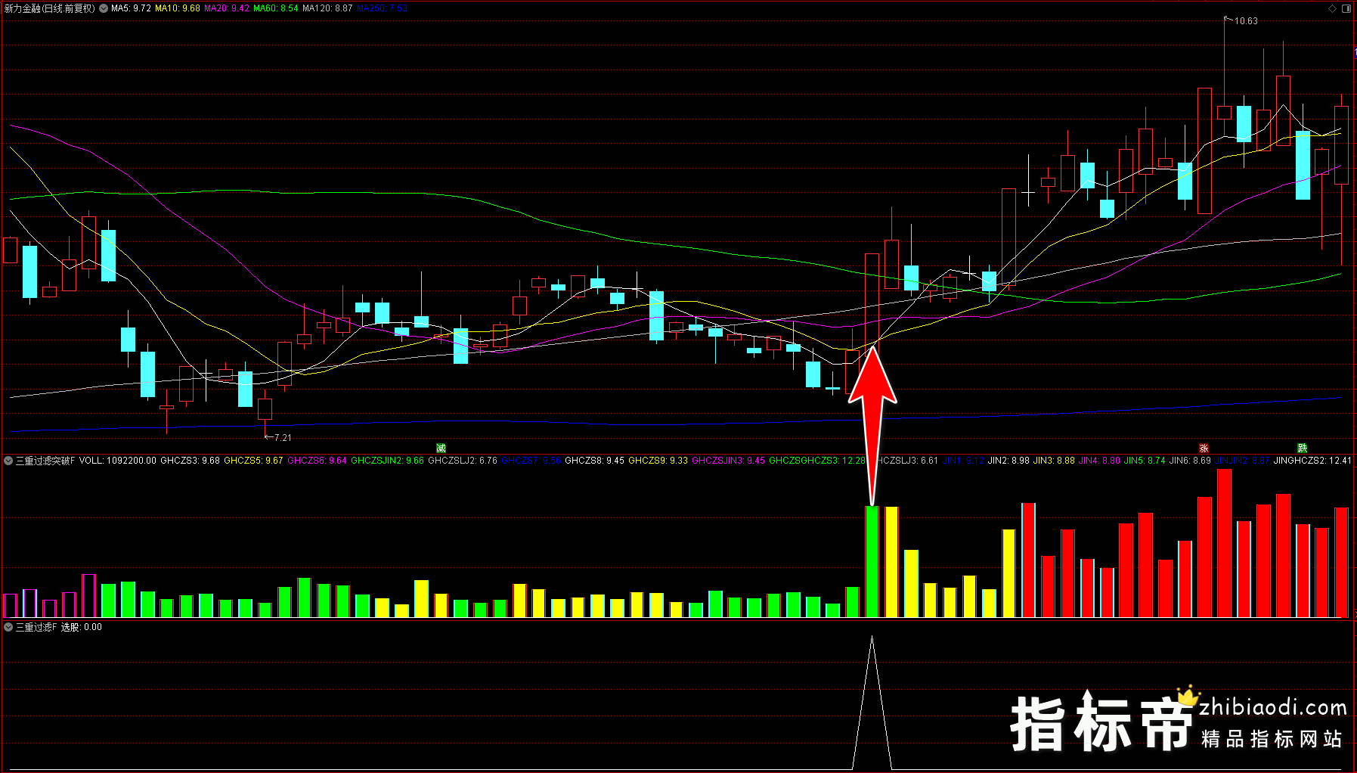Screen dimensions: 1357x773
Task: Expand the 三重过滤F 选股 indicator menu
Action: [x=8, y=627]
